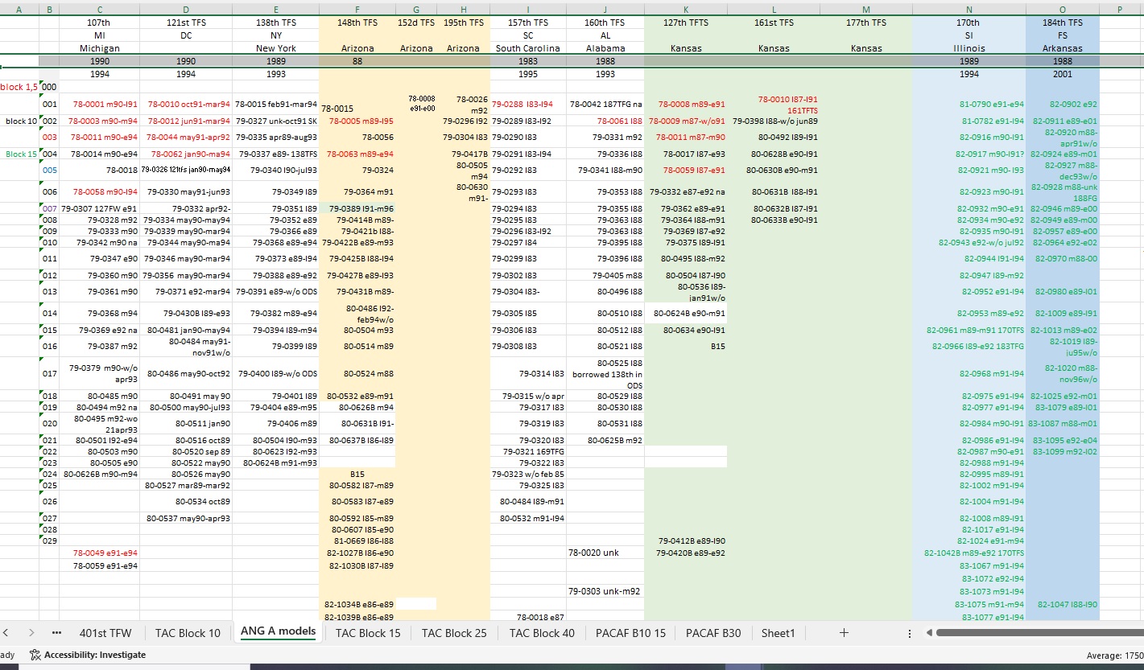Open the TAC Block 40 tab
This screenshot has height=670, width=1144.
tap(542, 633)
